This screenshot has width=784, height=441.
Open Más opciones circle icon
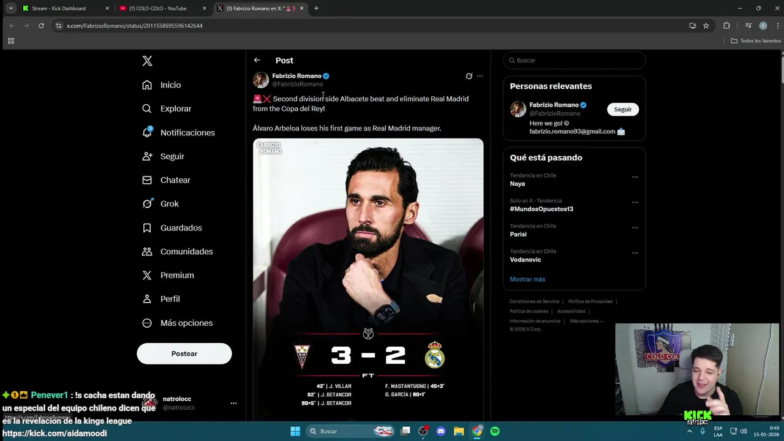[147, 323]
